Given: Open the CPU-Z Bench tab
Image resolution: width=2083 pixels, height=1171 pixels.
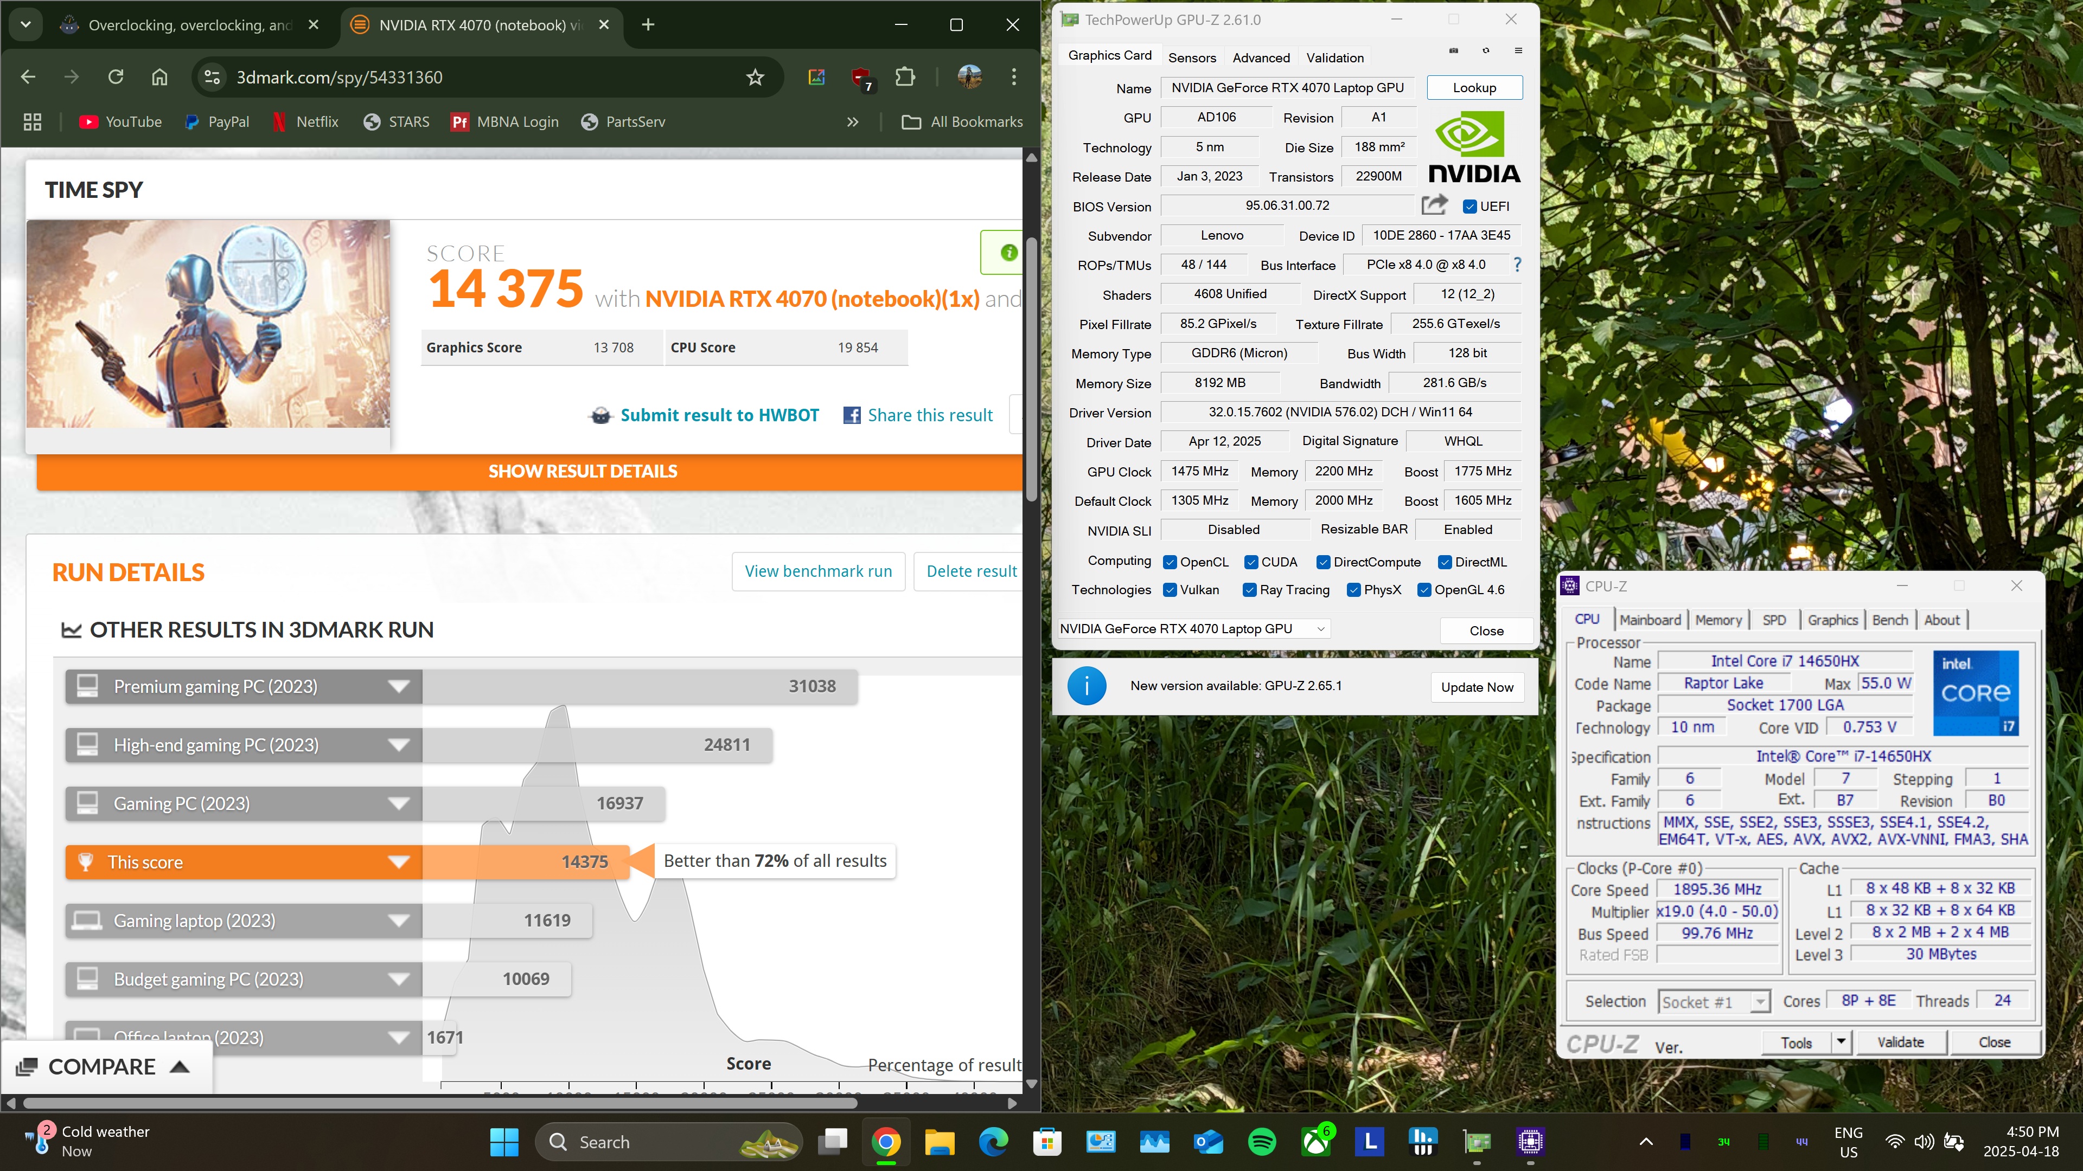Looking at the screenshot, I should tap(1890, 620).
